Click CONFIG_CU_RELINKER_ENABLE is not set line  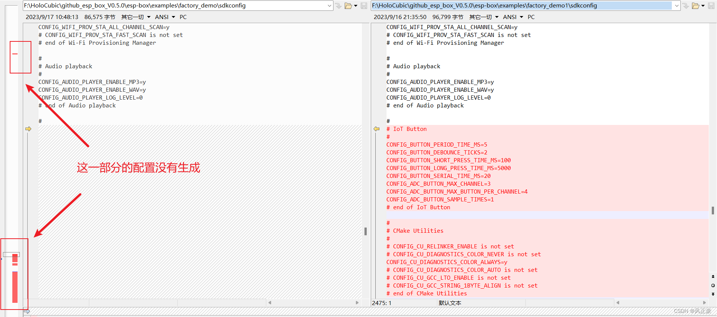(x=450, y=247)
